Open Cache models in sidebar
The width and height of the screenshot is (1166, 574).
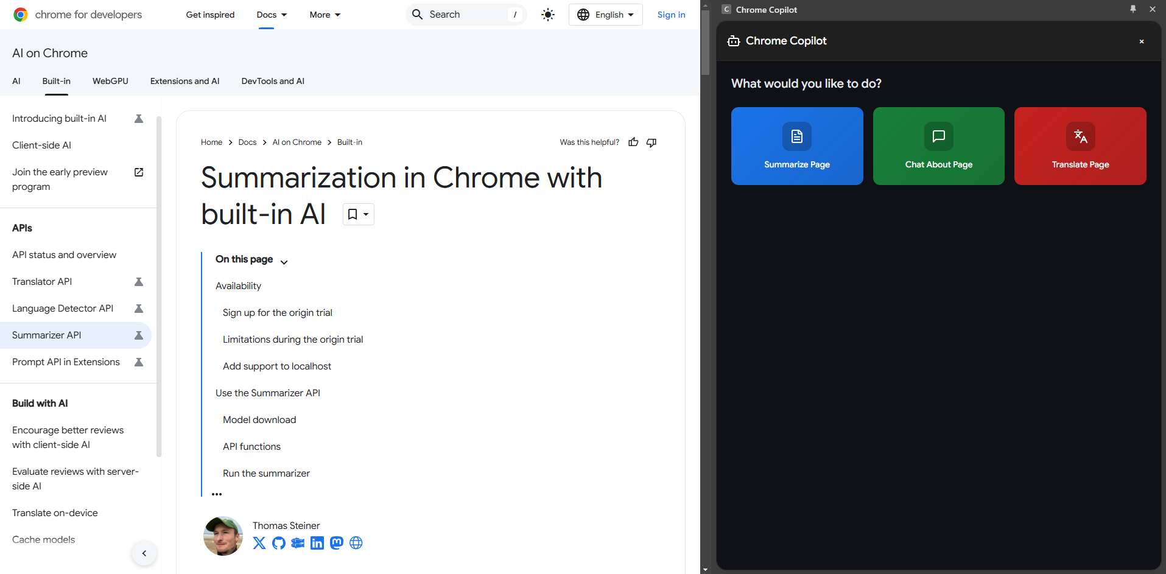pos(43,540)
